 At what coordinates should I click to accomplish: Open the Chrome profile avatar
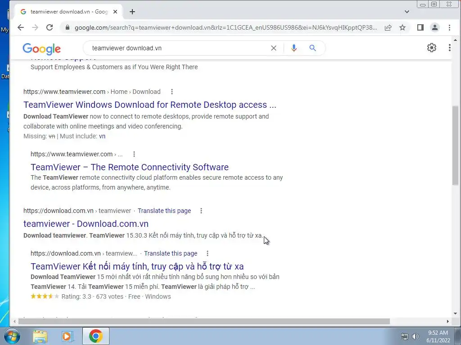[x=434, y=27]
